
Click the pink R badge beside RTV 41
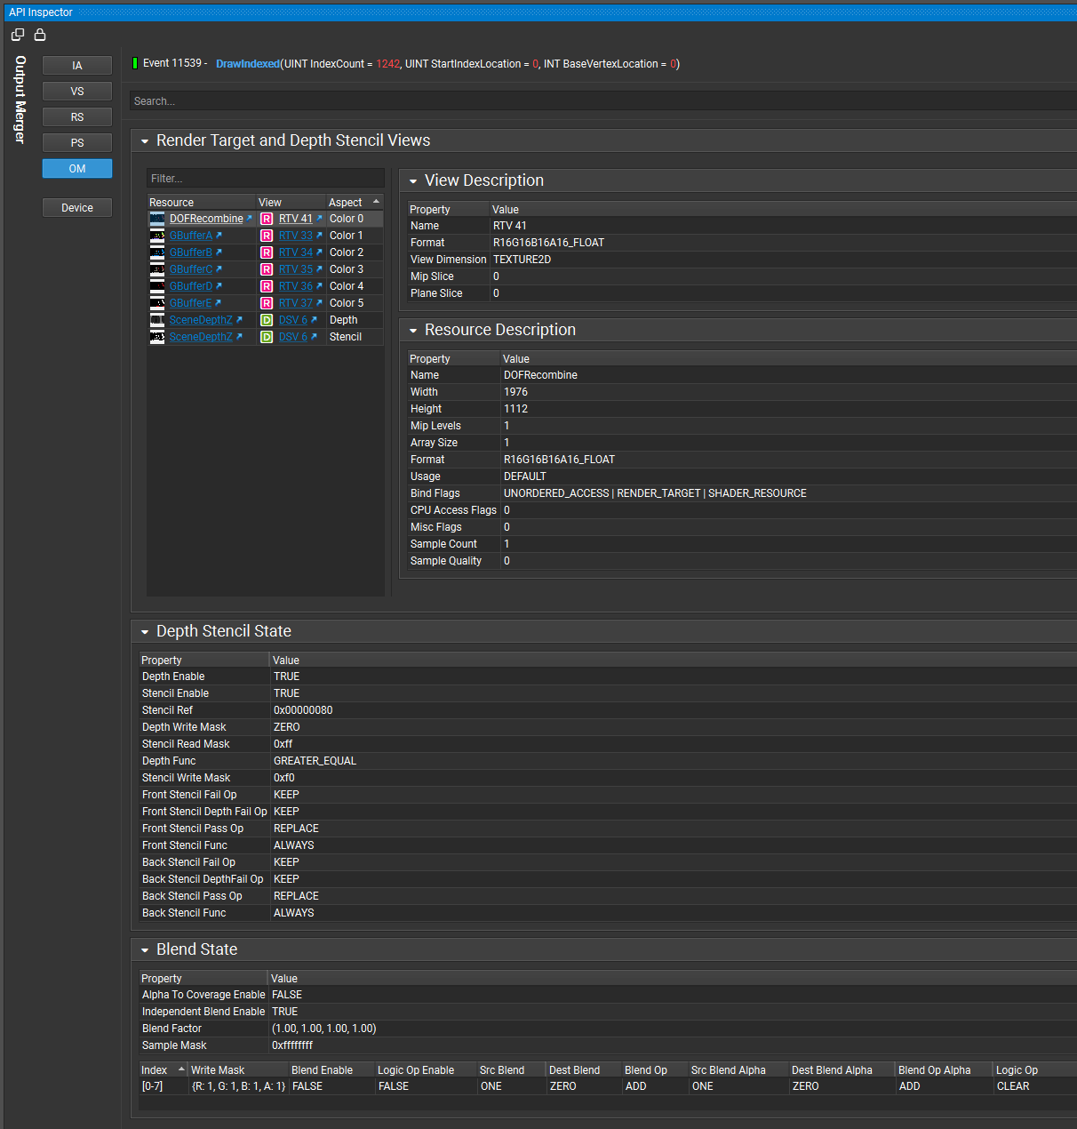[267, 218]
